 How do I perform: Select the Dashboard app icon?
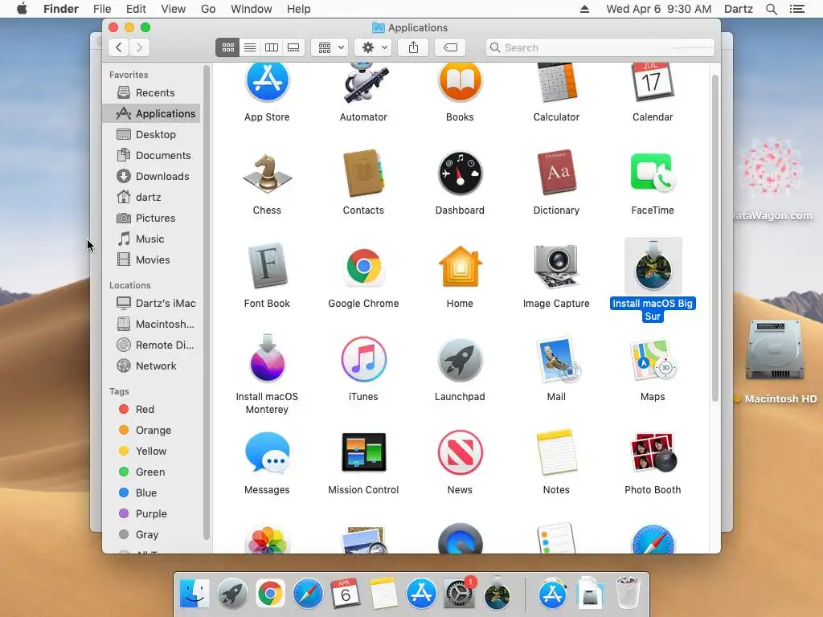click(x=460, y=174)
